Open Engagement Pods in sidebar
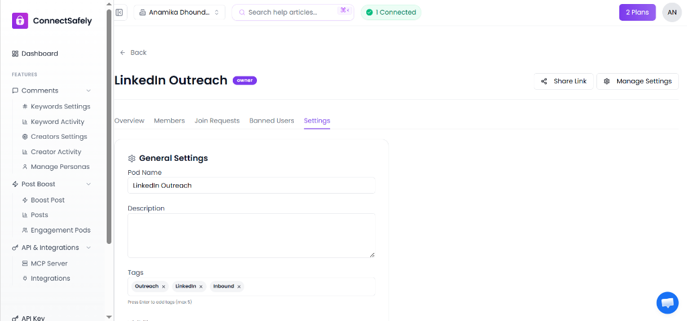The image size is (687, 321). [x=56, y=231]
